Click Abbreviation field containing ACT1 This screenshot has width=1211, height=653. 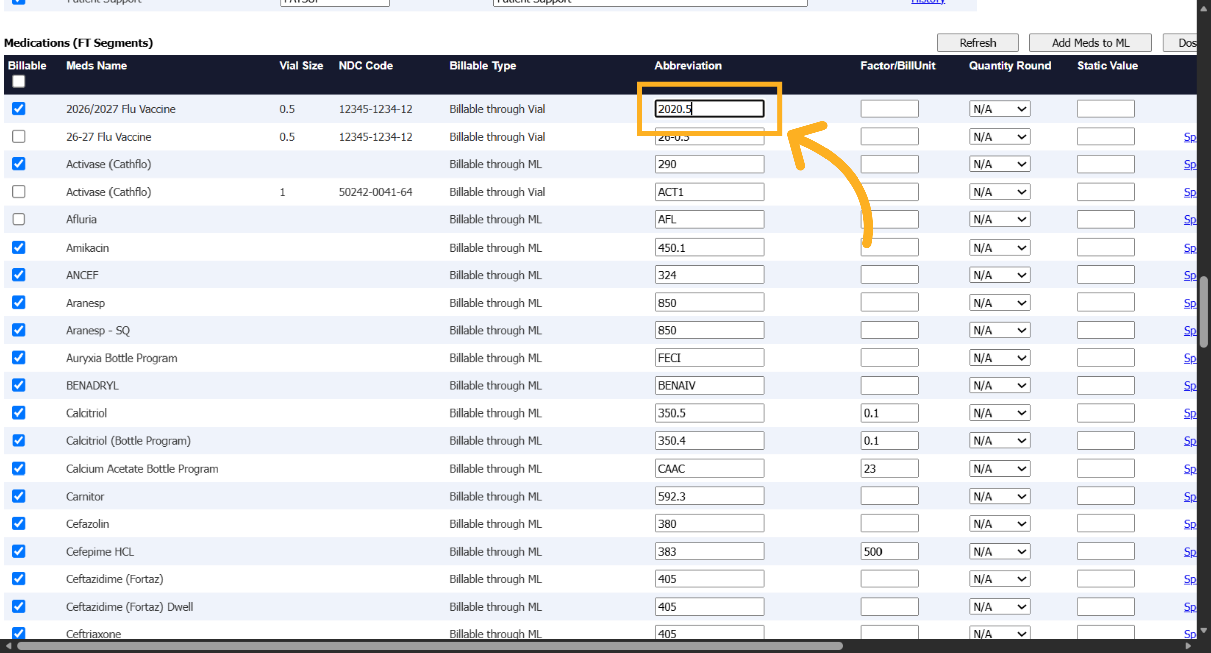click(709, 192)
